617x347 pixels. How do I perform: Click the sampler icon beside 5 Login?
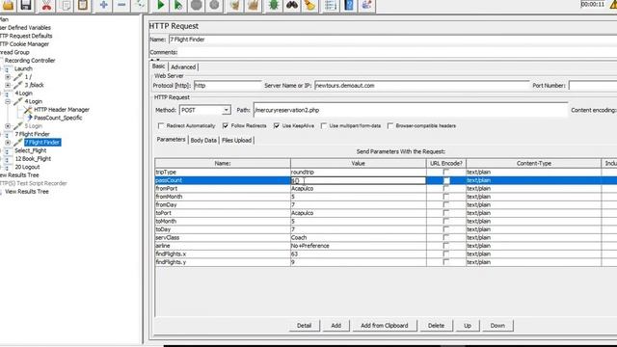[17, 126]
